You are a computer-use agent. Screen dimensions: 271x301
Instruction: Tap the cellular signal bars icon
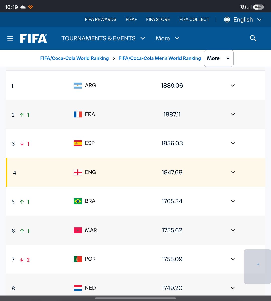pos(249,7)
